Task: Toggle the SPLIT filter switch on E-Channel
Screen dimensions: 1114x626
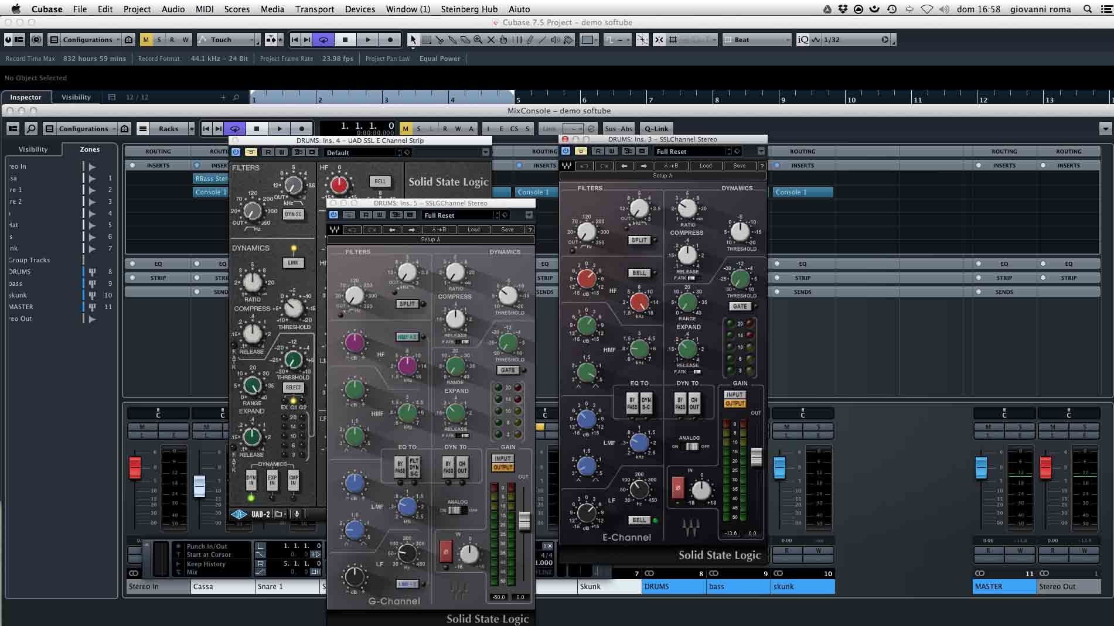Action: [x=639, y=240]
